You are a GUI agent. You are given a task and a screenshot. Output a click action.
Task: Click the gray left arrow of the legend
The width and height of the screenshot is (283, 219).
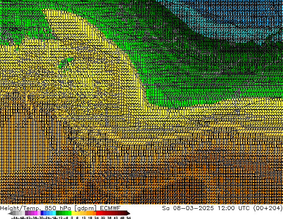(x=10, y=213)
